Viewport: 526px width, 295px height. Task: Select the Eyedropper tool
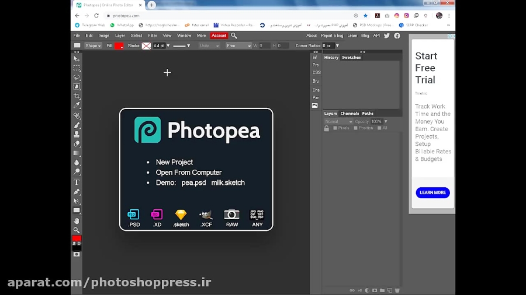[77, 106]
